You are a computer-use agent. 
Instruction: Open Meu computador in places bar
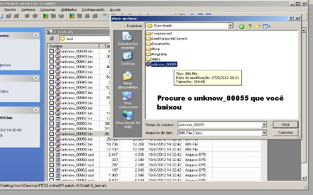[x=128, y=99]
